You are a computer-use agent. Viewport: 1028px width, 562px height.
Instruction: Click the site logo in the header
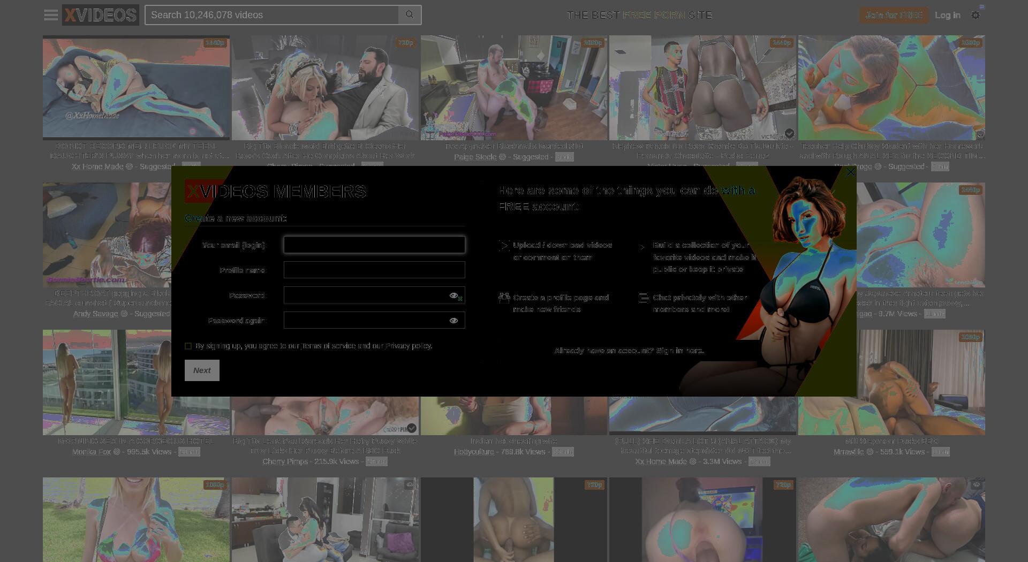101,15
